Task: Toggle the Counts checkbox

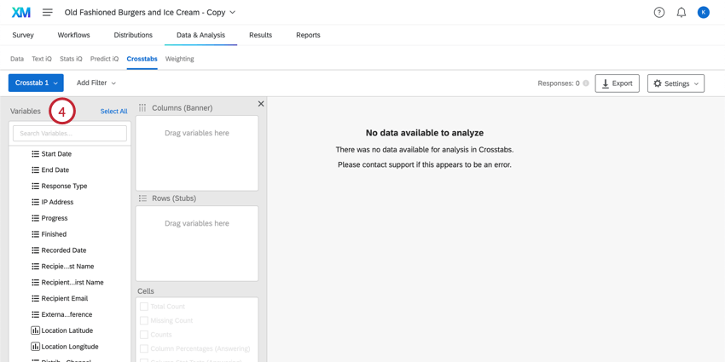Action: tap(144, 335)
